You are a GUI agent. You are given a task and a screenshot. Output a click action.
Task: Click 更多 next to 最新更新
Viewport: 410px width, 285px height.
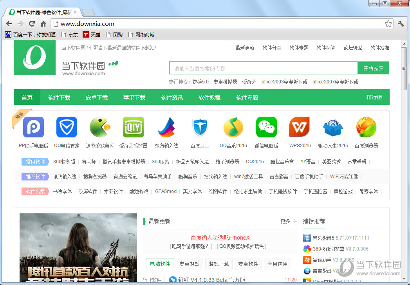pos(285,222)
